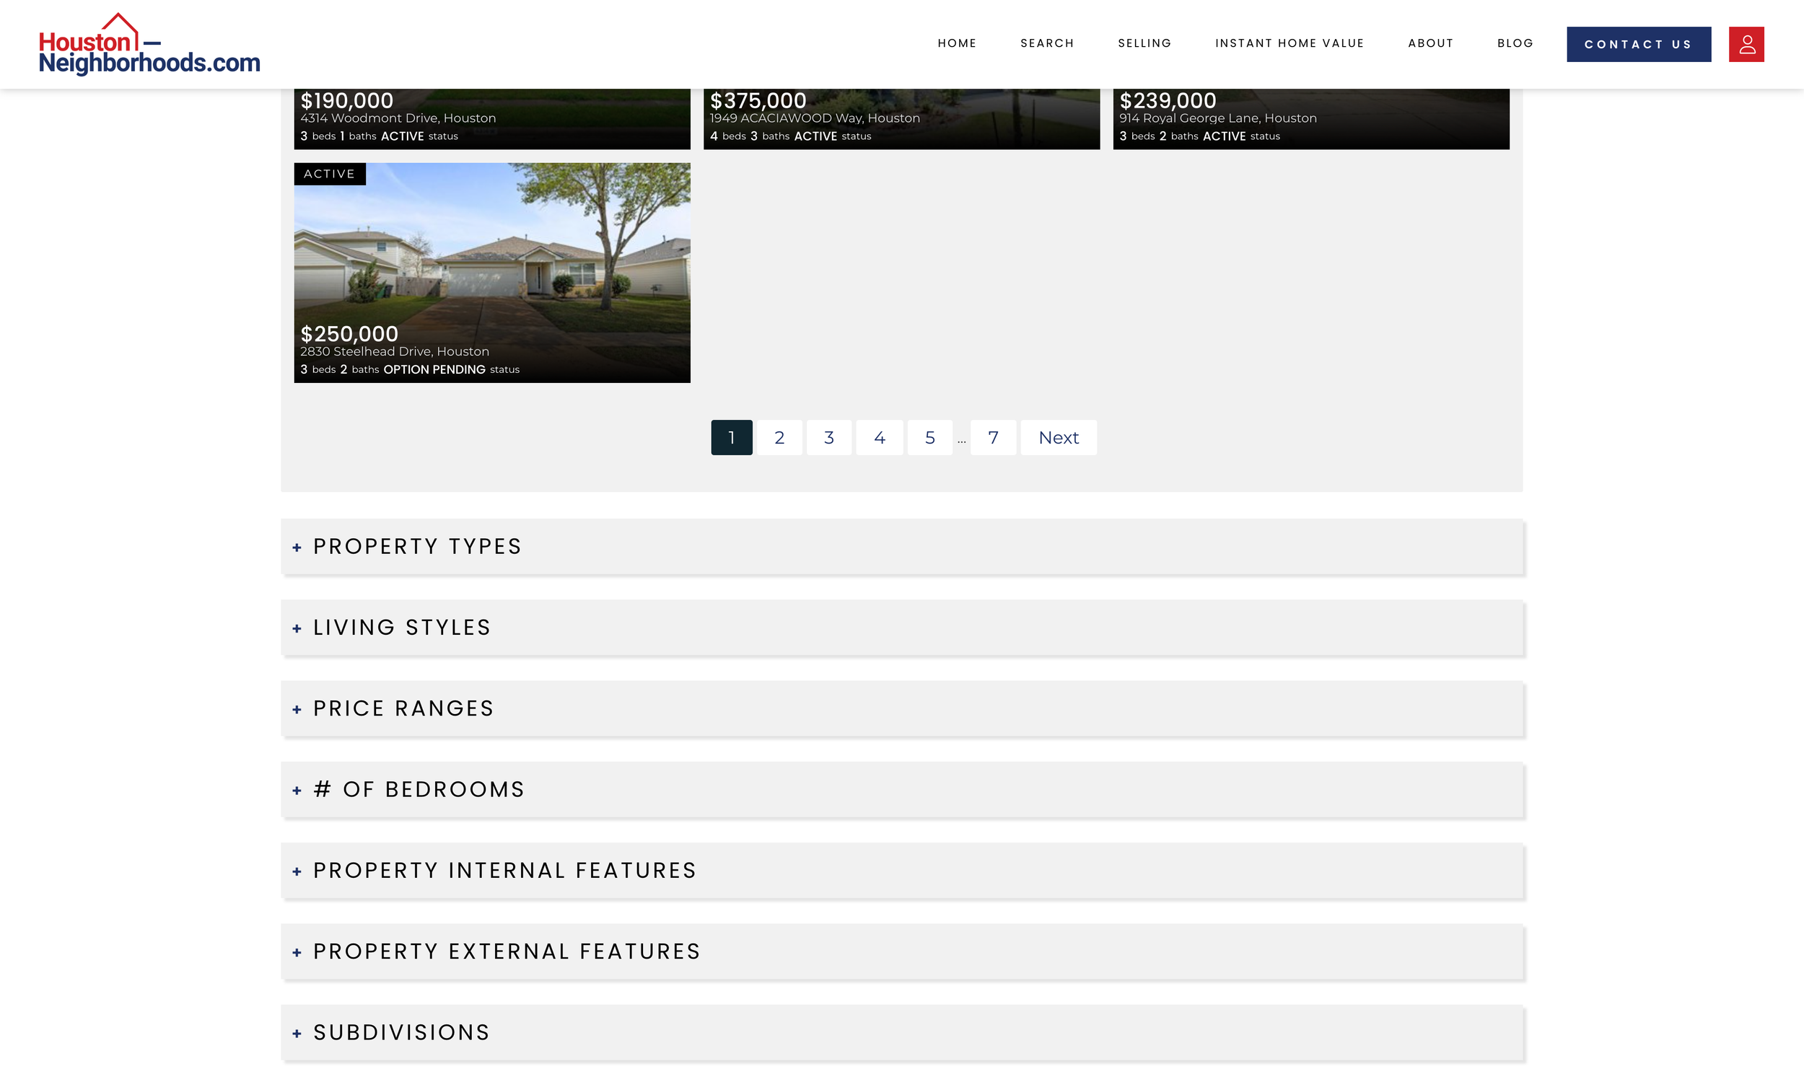Click the $375,000 price text

point(758,100)
